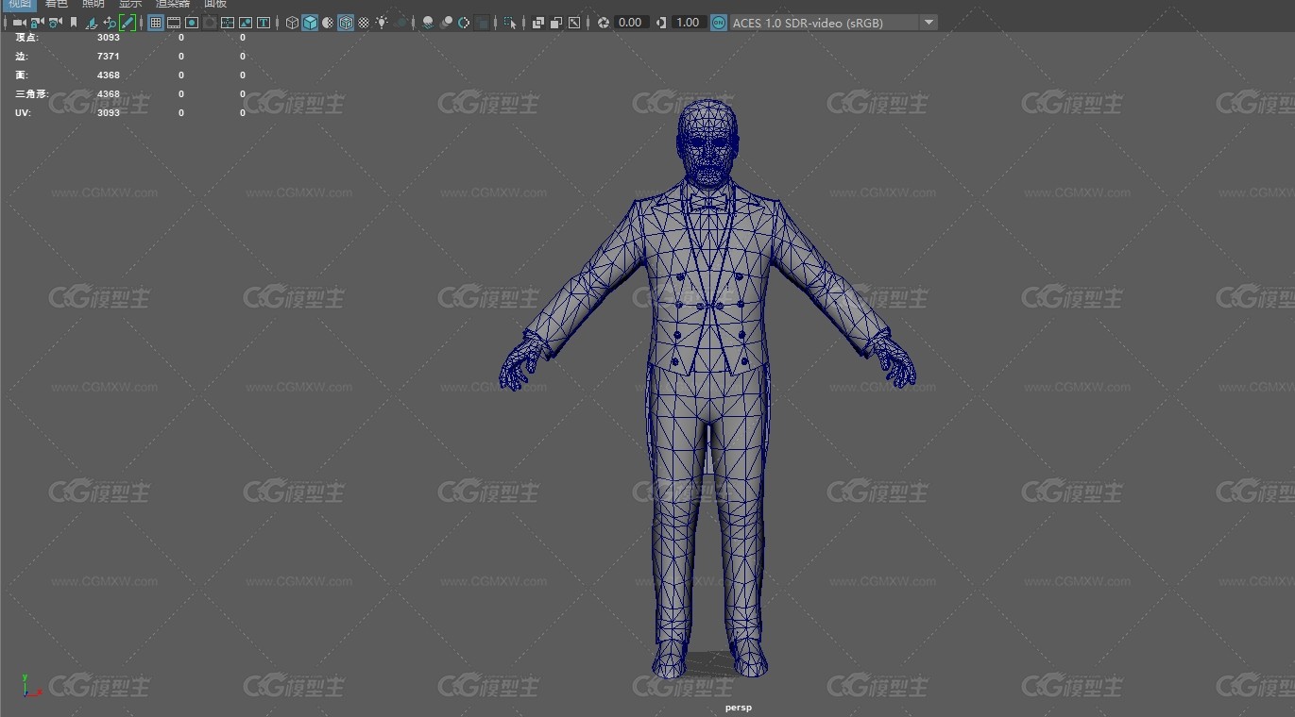1295x717 pixels.
Task: Click the Isolate Select icon
Action: 510,23
